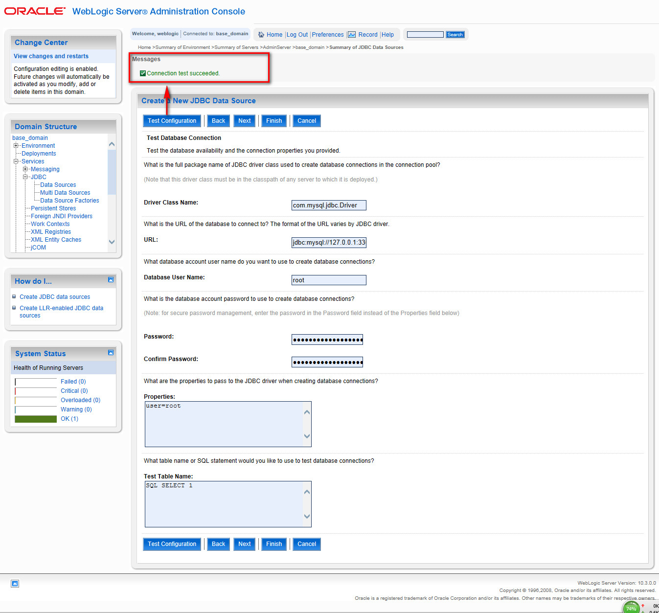Minimize the System Status panel icon
This screenshot has height=613, width=659.
(x=111, y=352)
